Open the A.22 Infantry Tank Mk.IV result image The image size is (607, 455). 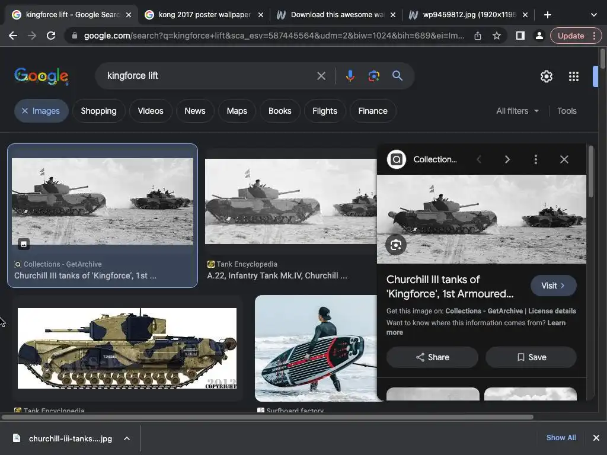(290, 201)
